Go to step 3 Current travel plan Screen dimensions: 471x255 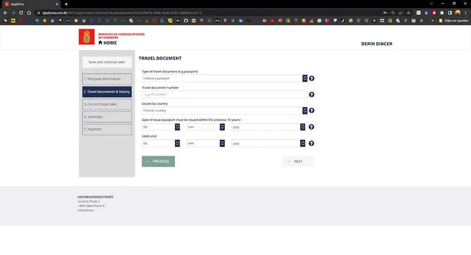point(107,104)
